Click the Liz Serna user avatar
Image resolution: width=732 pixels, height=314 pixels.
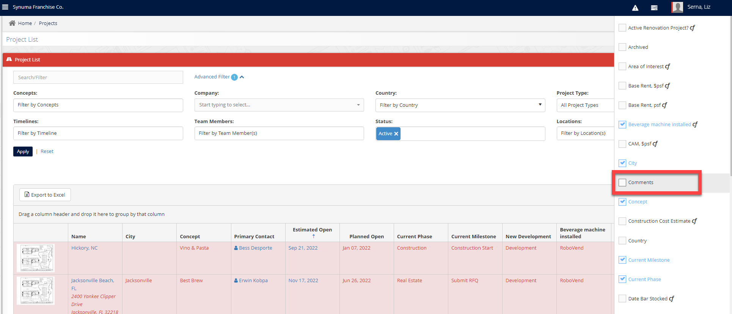[677, 7]
